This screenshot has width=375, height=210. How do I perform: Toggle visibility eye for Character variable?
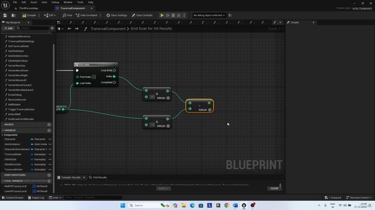coord(50,139)
